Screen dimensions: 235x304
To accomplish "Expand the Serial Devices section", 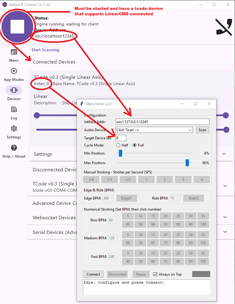I will (225, 232).
